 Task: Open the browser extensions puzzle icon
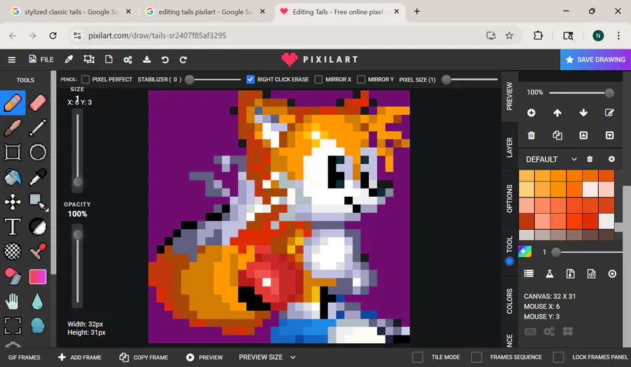538,36
